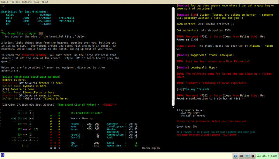The height and width of the screenshot is (159, 279).
Task: Click the 'Luck' stat row
Action: [x=122, y=137]
